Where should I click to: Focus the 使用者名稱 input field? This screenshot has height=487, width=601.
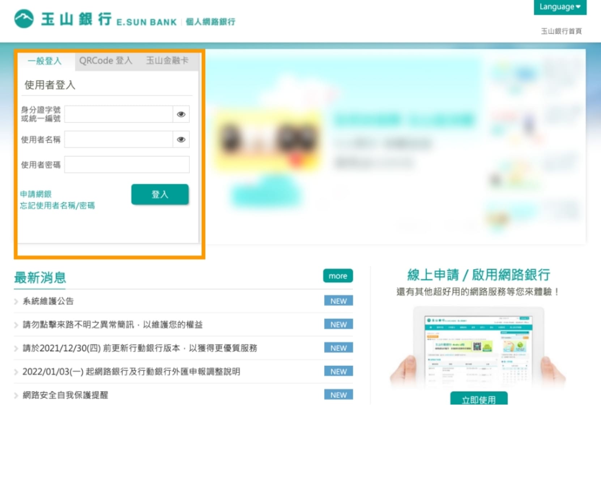[119, 140]
